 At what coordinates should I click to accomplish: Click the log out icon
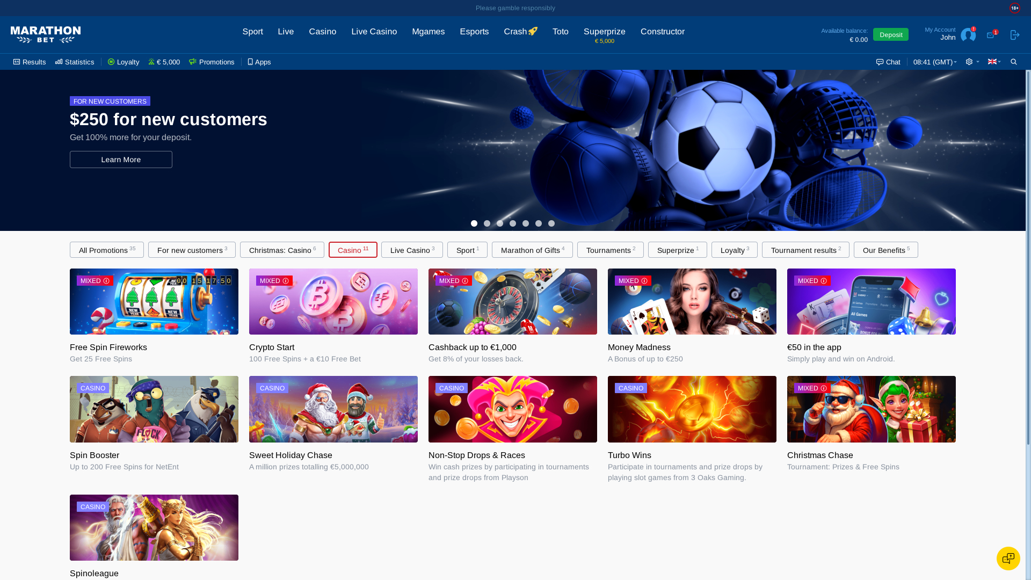pyautogui.click(x=1014, y=34)
